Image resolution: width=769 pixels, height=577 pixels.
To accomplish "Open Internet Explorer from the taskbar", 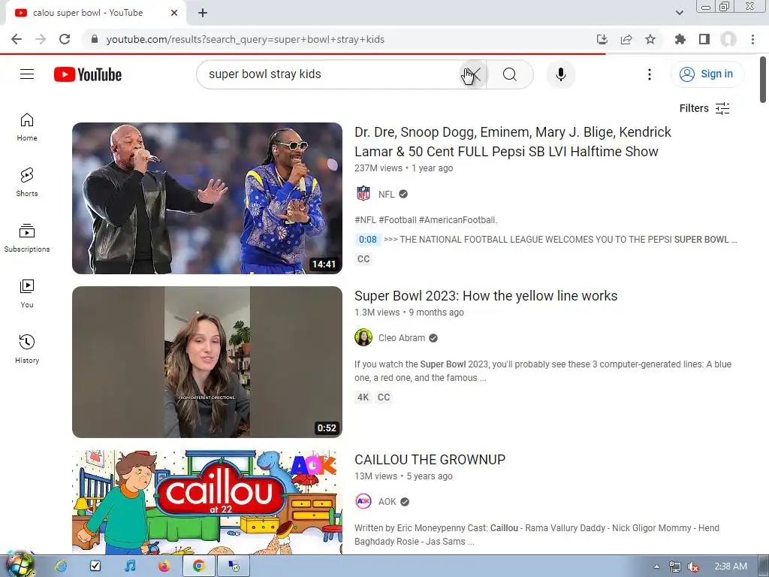I will coord(61,566).
